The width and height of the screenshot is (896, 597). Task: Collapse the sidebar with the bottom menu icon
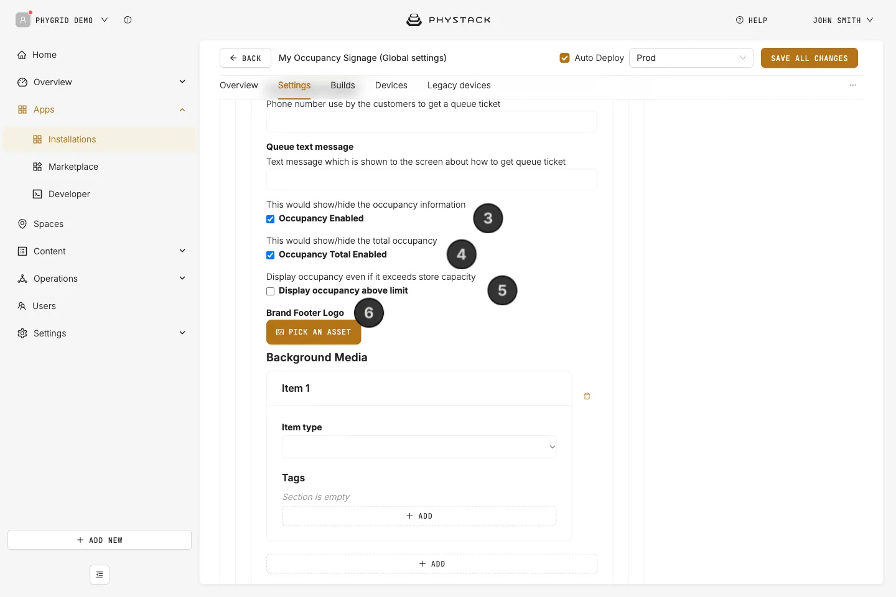coord(100,575)
